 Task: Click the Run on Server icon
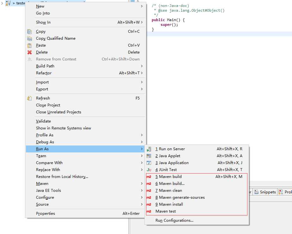(149, 149)
